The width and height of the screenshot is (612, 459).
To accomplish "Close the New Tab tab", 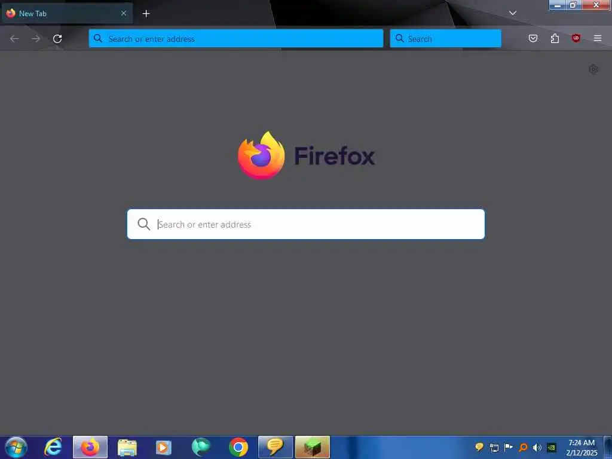I will [124, 13].
